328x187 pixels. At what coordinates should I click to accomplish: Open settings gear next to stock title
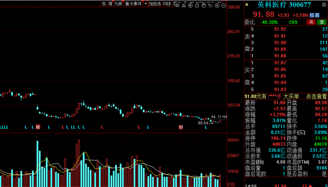point(323,5)
